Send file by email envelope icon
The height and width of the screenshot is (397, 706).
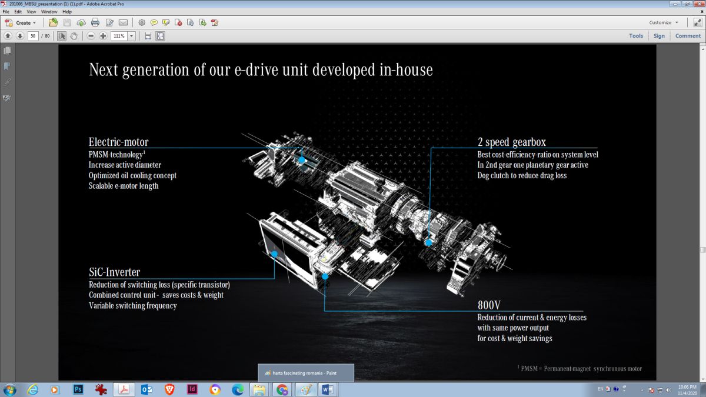click(123, 22)
